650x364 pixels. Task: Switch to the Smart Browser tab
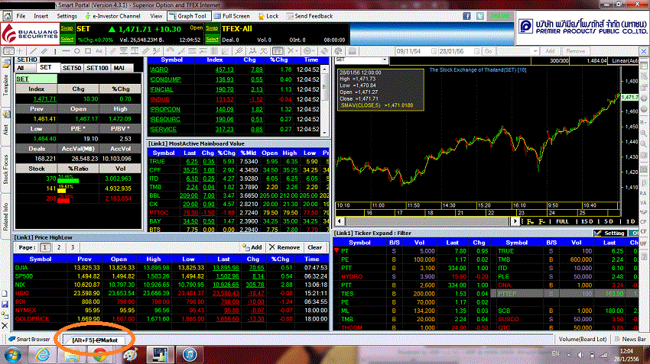pos(29,339)
